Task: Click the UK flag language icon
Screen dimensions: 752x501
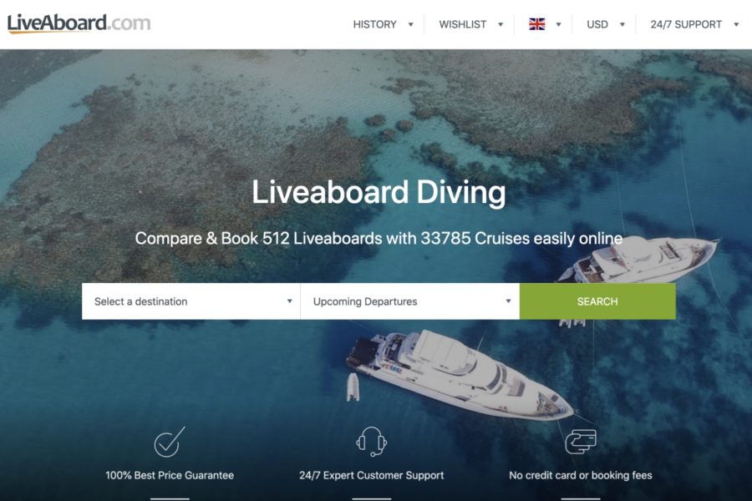Action: (536, 24)
